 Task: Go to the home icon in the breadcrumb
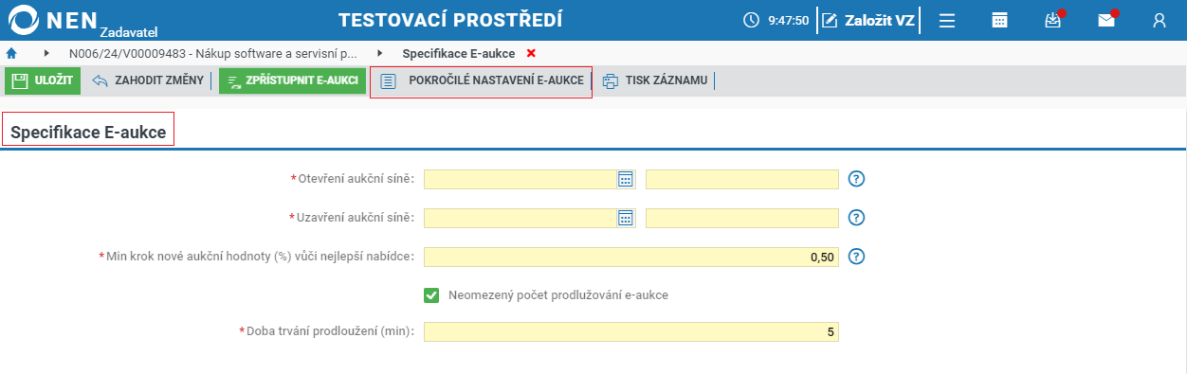click(11, 53)
